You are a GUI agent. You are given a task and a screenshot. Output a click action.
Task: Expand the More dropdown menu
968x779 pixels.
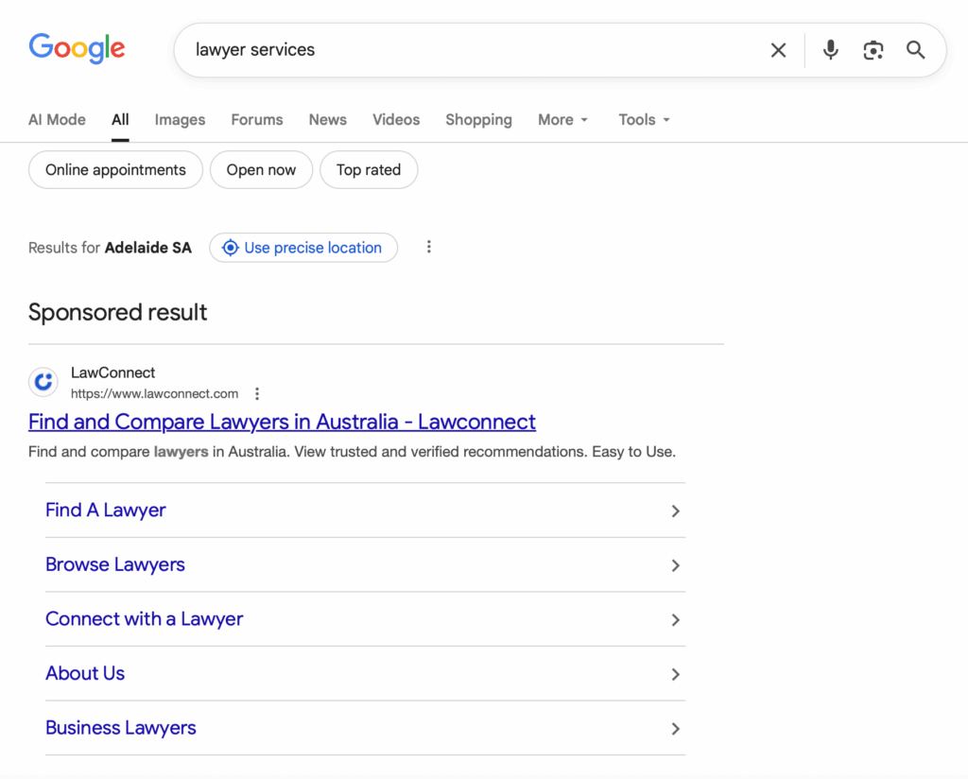click(x=562, y=120)
